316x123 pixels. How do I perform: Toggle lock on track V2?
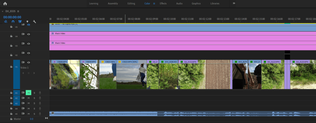[x=11, y=55]
